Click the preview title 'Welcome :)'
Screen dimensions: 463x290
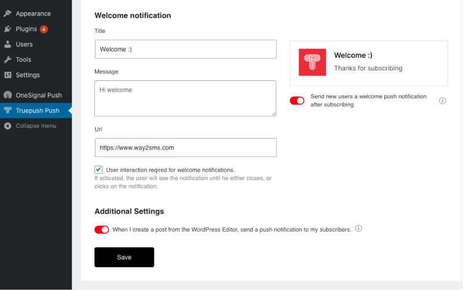tap(353, 55)
